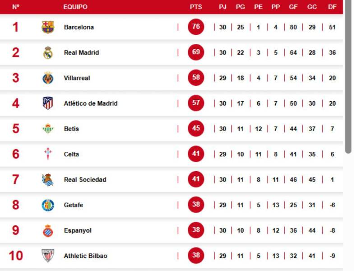The width and height of the screenshot is (361, 271).
Task: Click the Celta de Vigo crest
Action: point(47,154)
